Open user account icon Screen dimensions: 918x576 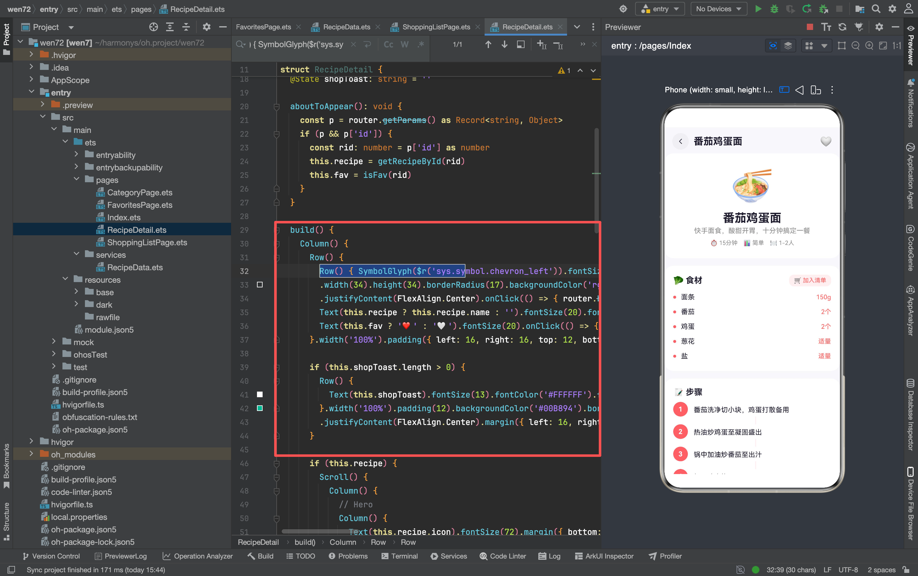(x=909, y=9)
